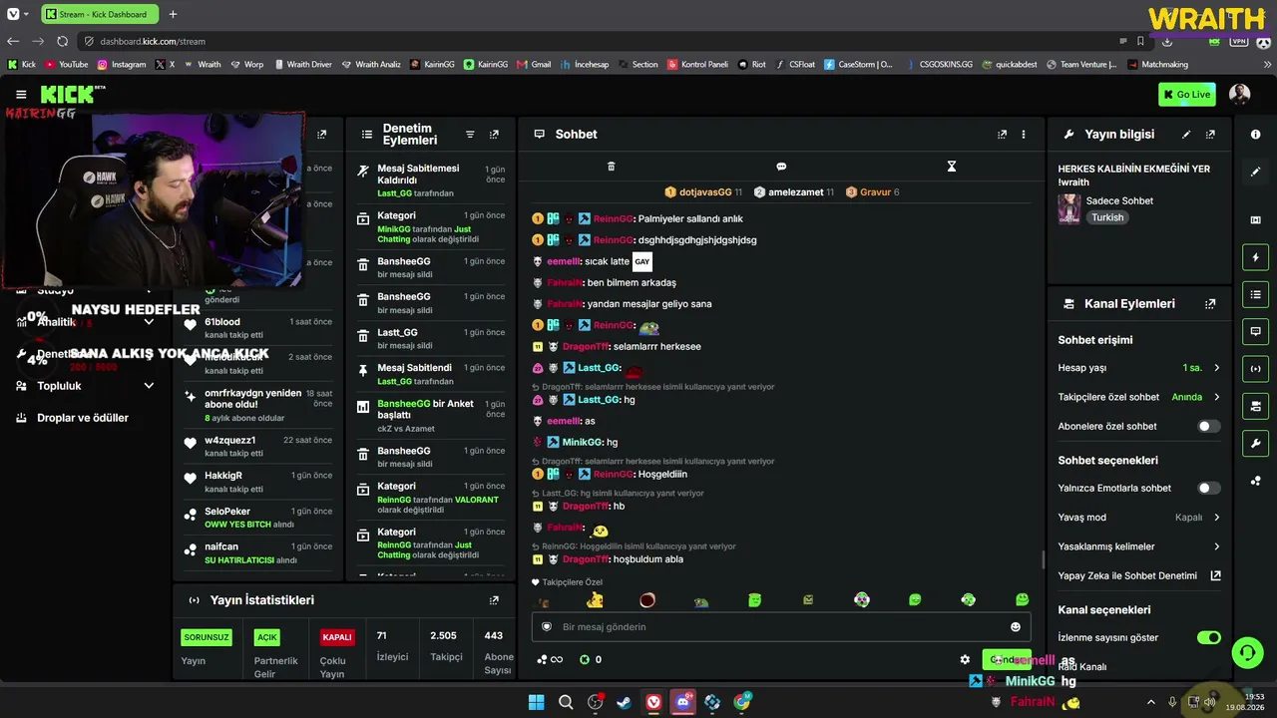The height and width of the screenshot is (718, 1277).
Task: Open the Gmail bookmark
Action: 534,65
